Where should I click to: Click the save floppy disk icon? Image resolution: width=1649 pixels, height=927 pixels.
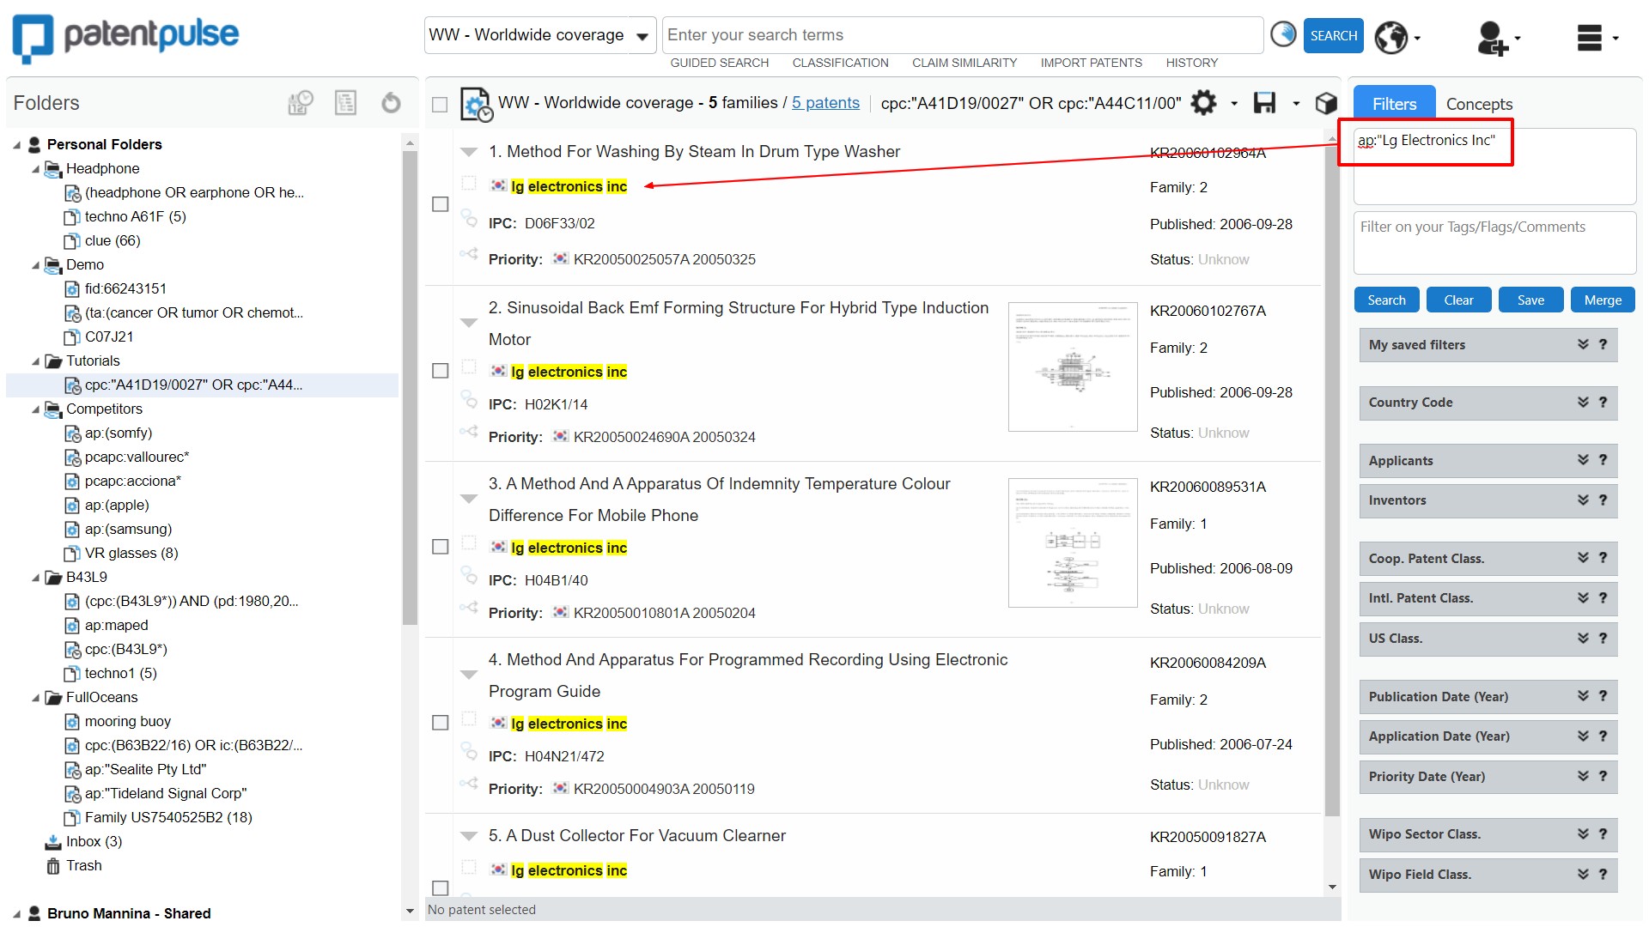click(1264, 103)
